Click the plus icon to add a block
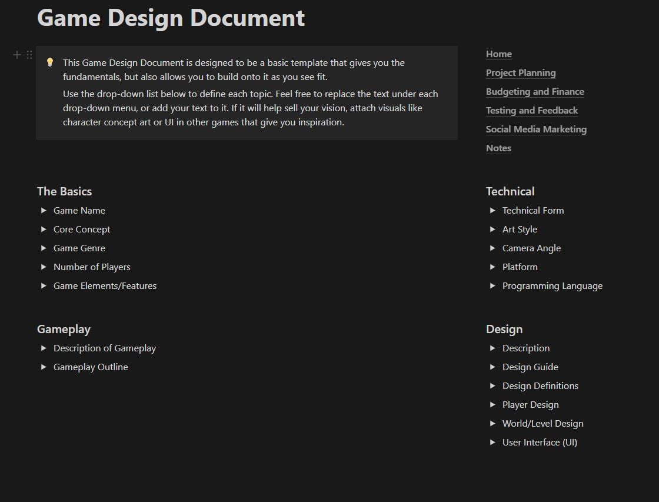 pyautogui.click(x=16, y=54)
